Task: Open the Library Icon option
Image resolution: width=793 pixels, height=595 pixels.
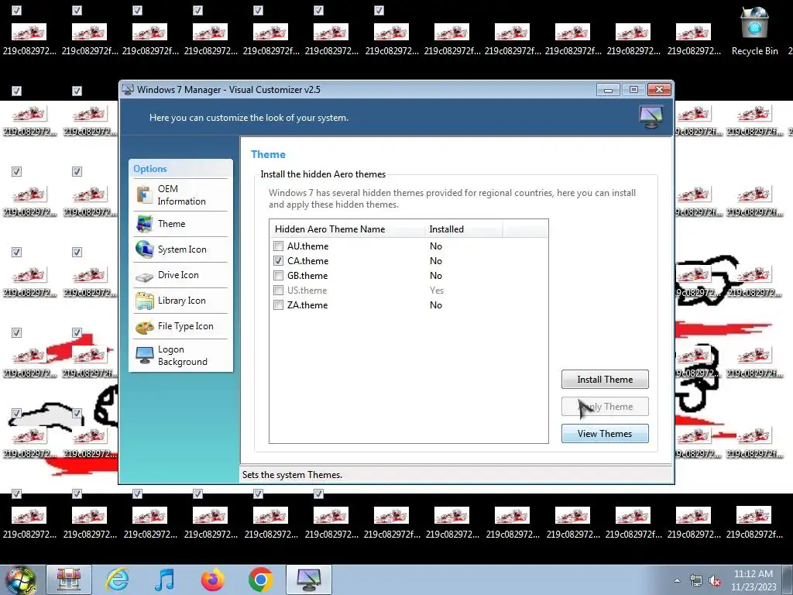Action: click(x=180, y=301)
